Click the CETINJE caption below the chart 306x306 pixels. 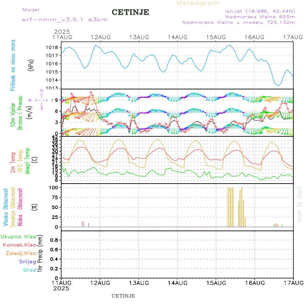[123, 296]
